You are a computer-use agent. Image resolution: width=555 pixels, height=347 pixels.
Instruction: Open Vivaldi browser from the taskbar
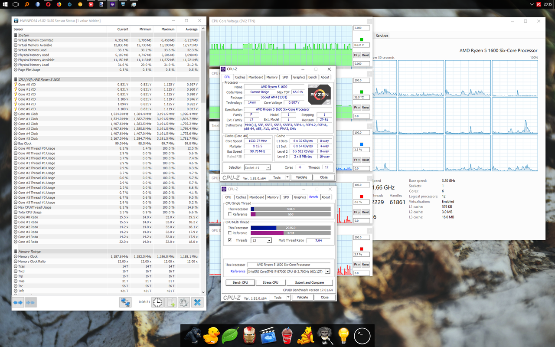pyautogui.click(x=91, y=4)
